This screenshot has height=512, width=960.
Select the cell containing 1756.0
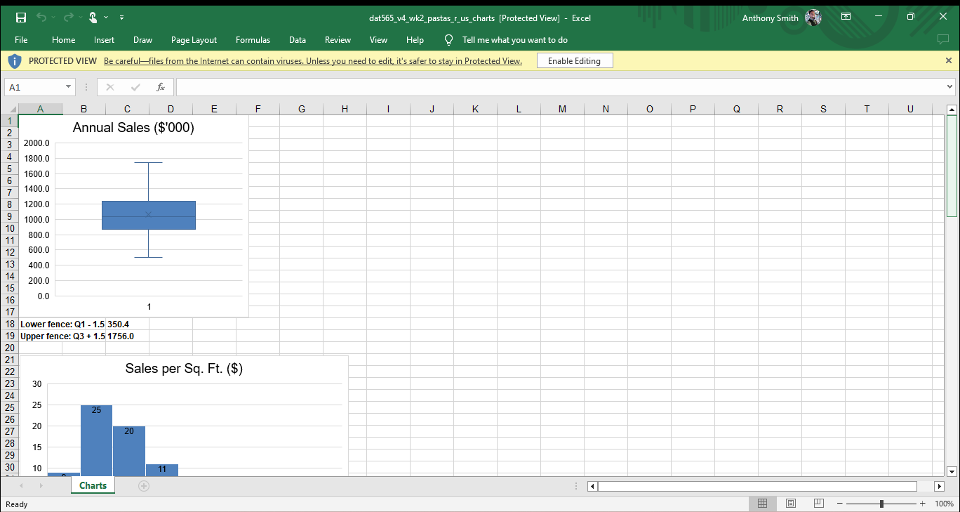127,336
